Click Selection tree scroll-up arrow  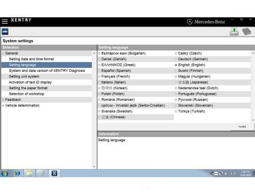94,53
